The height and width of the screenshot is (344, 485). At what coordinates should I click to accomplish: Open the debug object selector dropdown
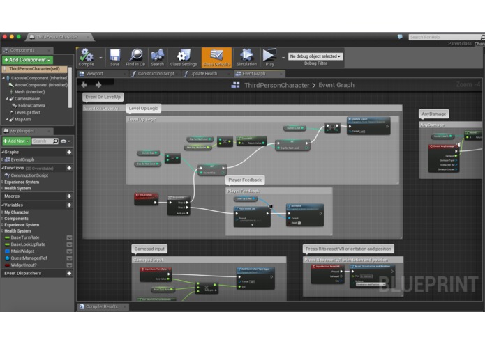(315, 56)
